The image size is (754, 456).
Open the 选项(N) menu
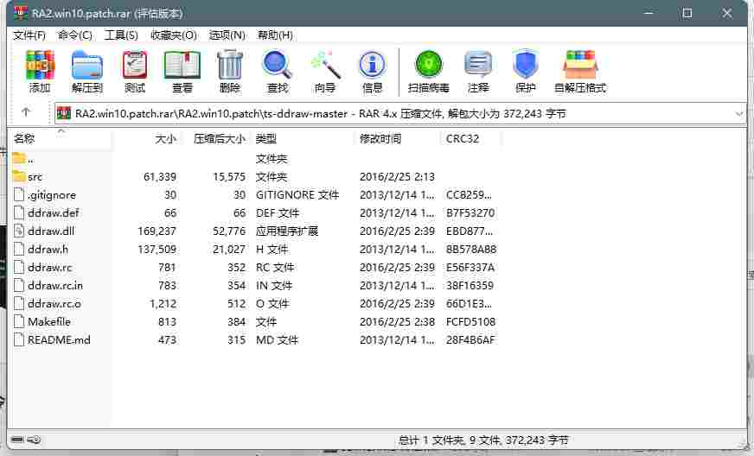(227, 35)
